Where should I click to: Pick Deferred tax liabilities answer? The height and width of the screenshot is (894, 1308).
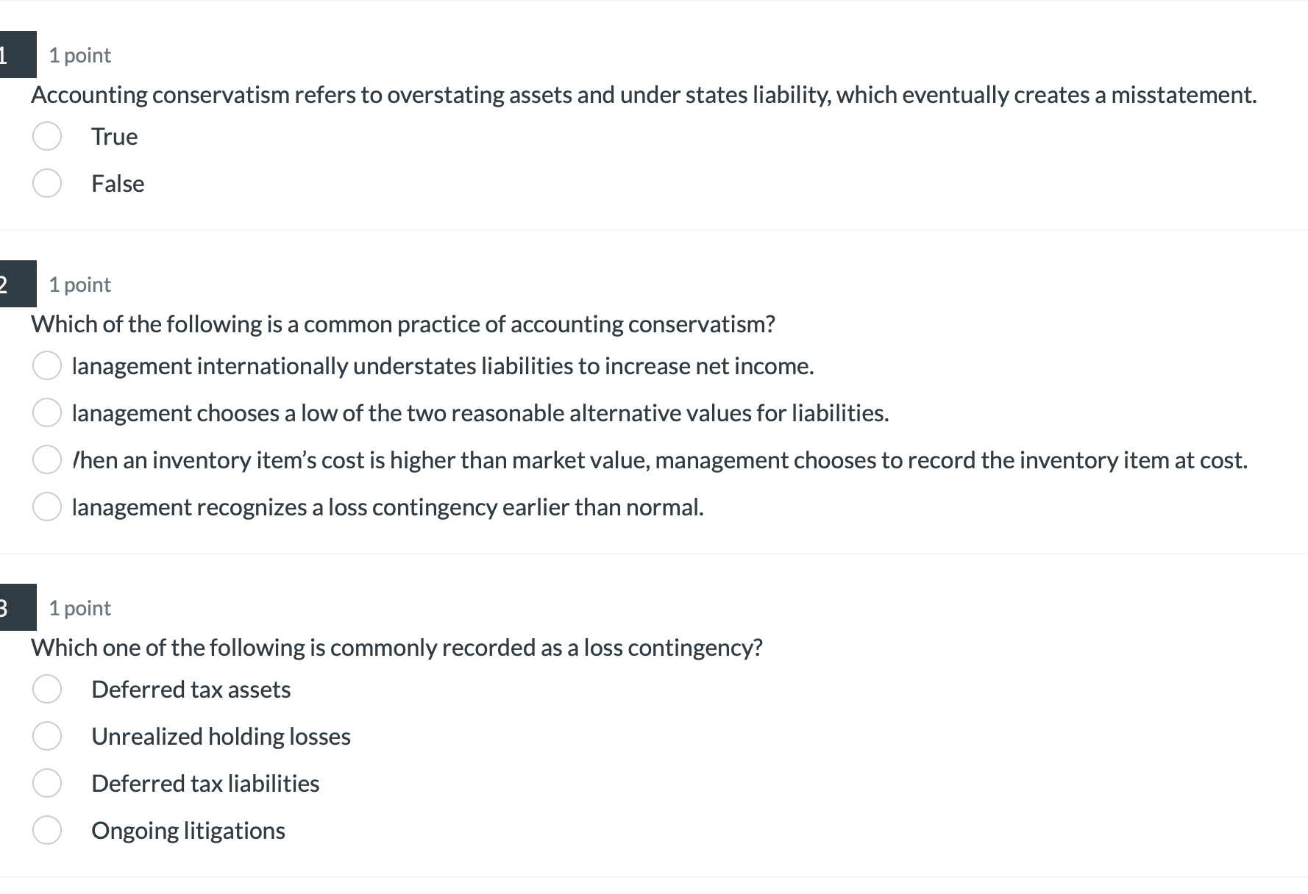[x=46, y=783]
